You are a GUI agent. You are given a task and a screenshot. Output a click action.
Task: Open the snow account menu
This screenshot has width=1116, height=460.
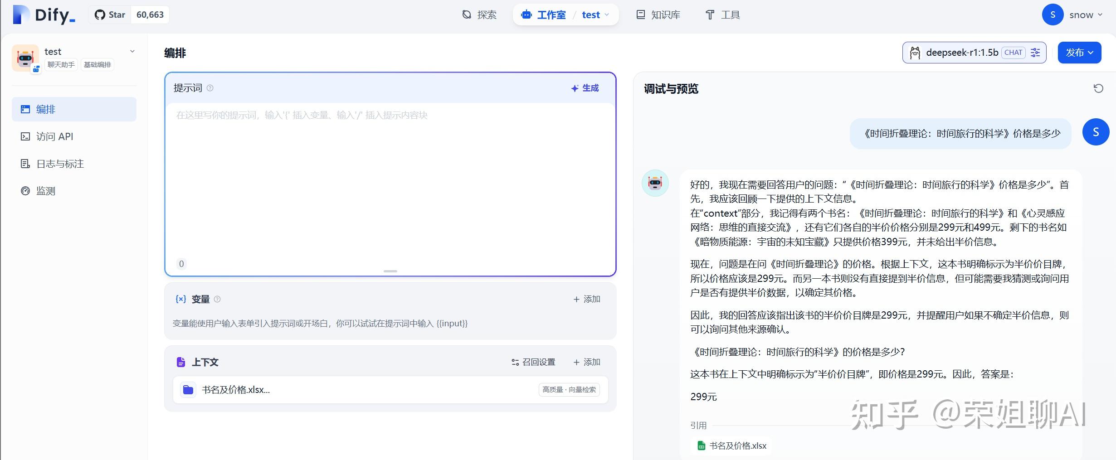pos(1083,14)
